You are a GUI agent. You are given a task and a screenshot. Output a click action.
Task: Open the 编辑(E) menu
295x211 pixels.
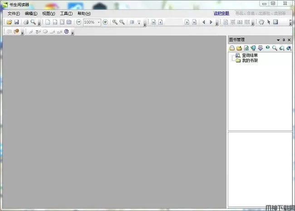[x=31, y=14]
